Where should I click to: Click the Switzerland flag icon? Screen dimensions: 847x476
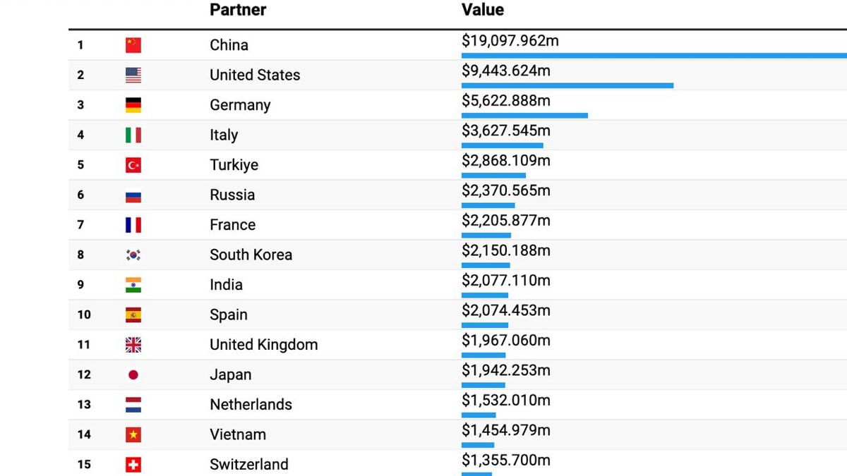pos(133,465)
